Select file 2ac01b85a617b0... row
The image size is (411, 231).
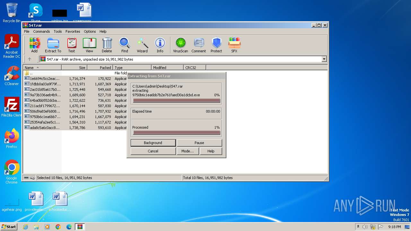click(75, 90)
